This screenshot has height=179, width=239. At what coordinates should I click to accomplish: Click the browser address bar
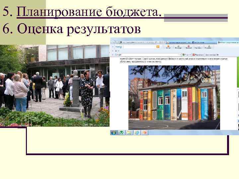coord(137,42)
